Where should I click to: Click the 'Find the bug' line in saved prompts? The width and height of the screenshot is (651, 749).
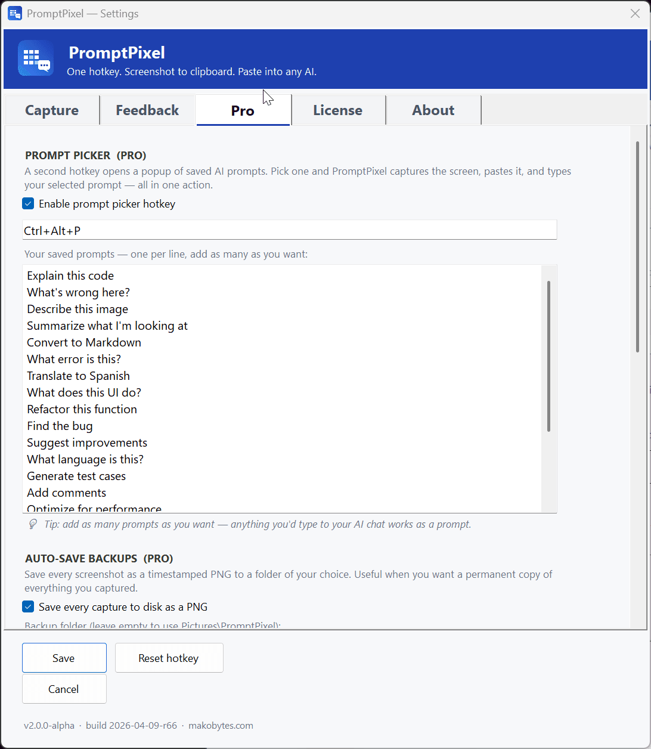click(x=60, y=426)
